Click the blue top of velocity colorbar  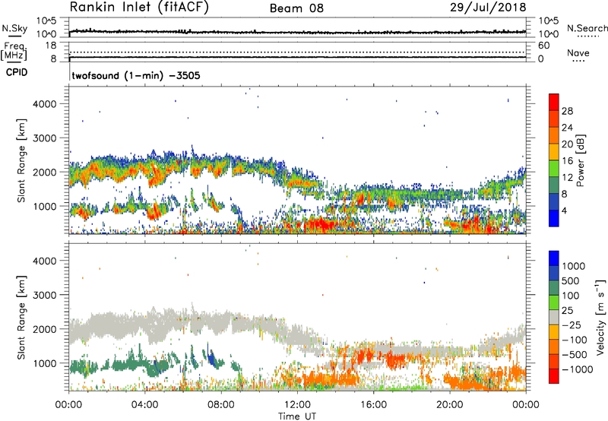(554, 258)
